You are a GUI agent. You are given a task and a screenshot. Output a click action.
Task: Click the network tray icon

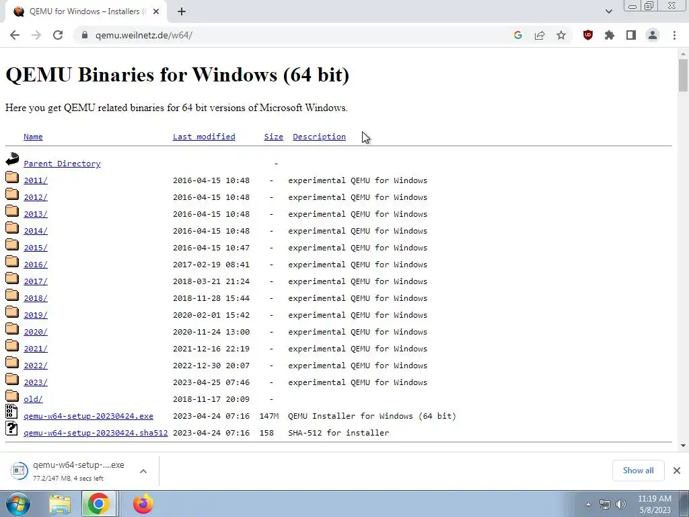(605, 504)
